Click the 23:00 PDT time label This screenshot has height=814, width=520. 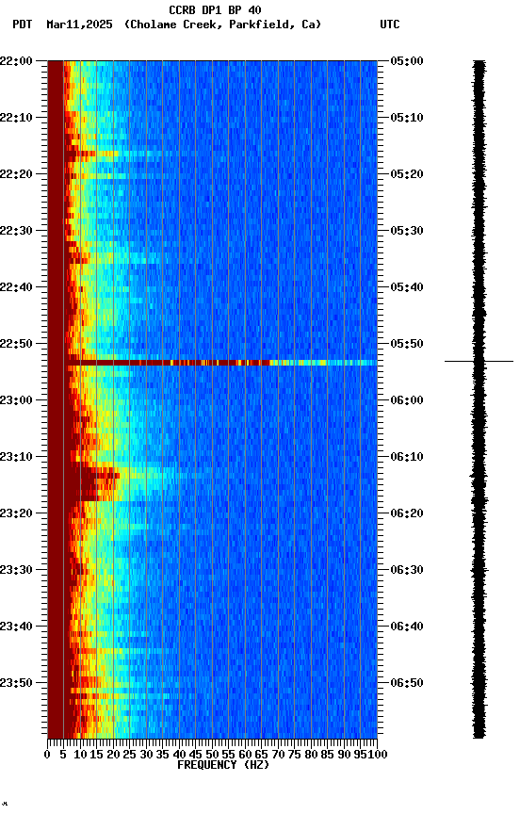tap(16, 400)
